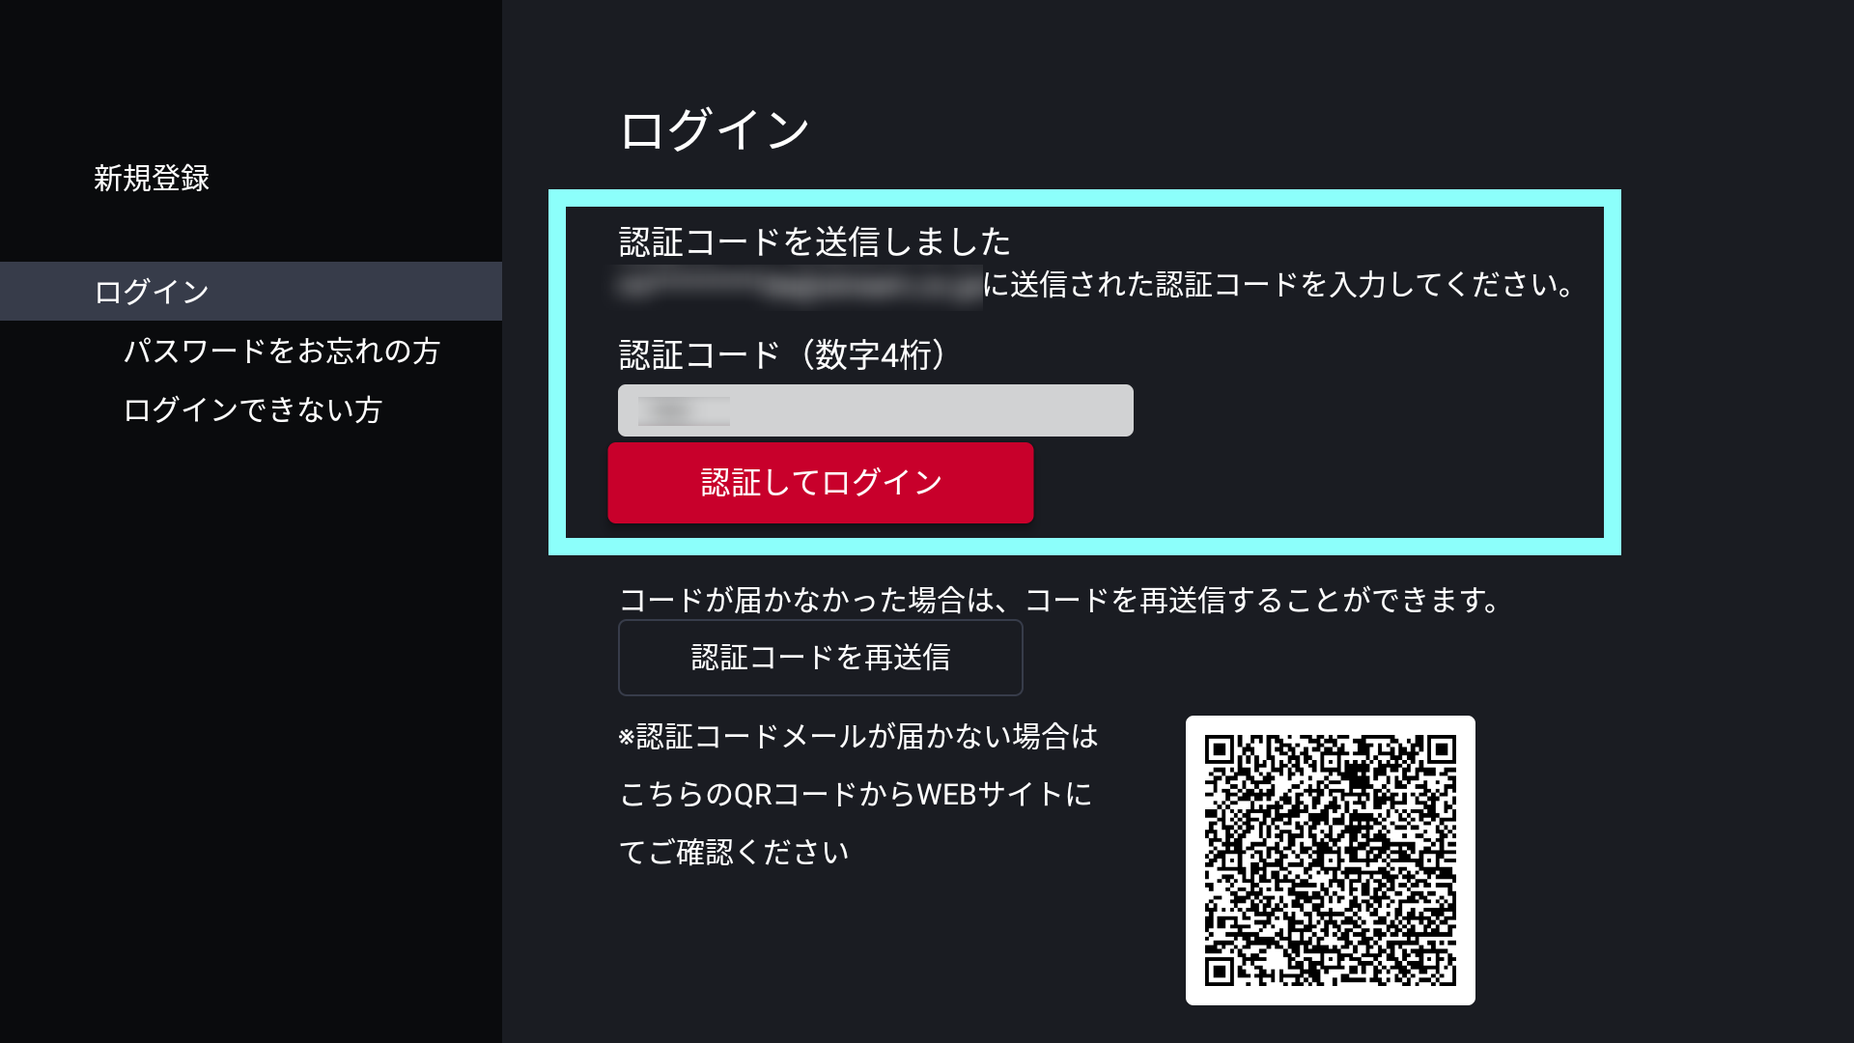Open the forgot password option
Viewport: 1854px width, 1043px height.
(282, 351)
